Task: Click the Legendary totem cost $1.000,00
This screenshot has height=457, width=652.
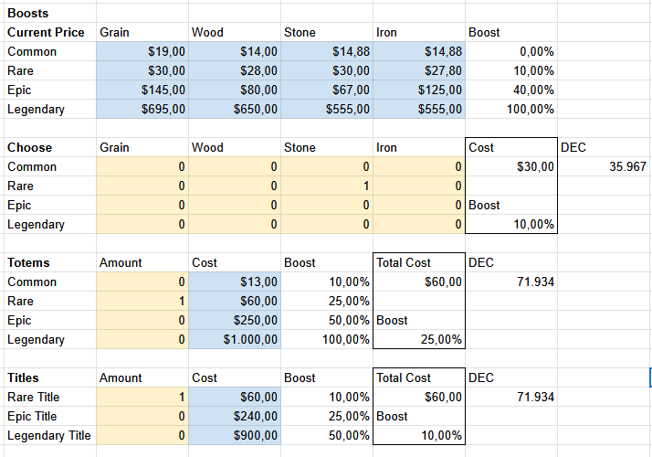Action: (235, 340)
